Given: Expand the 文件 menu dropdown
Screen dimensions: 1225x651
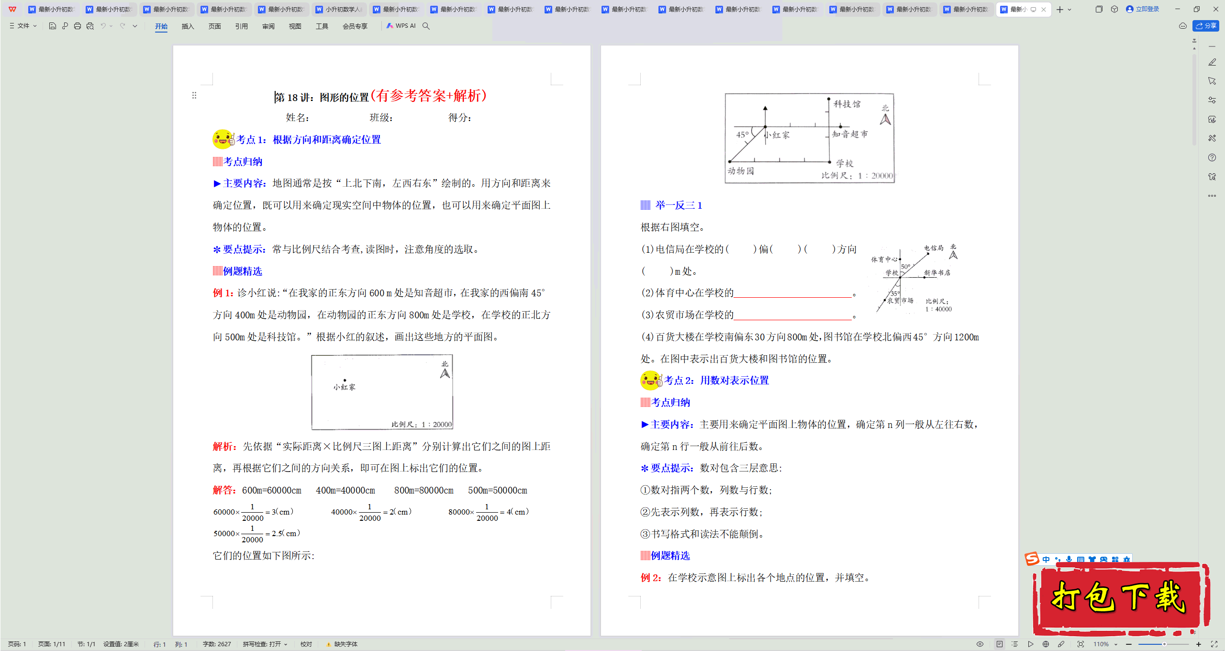Looking at the screenshot, I should click(x=23, y=26).
